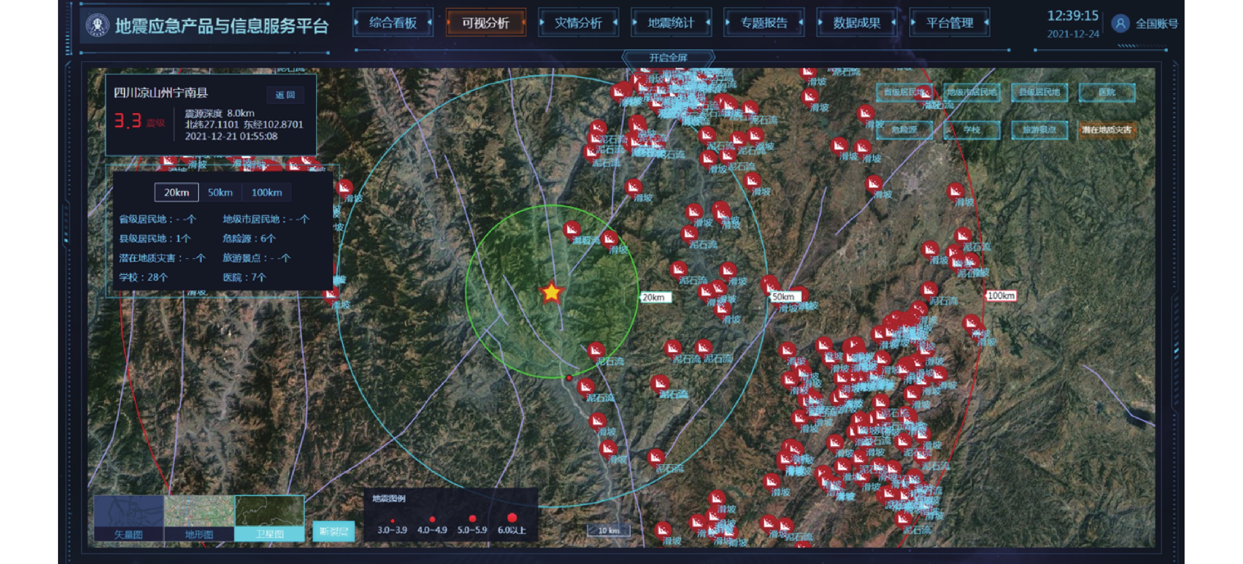Toggle the 省级居民地 layer filter
Viewport: 1243px width, 564px height.
coord(904,92)
